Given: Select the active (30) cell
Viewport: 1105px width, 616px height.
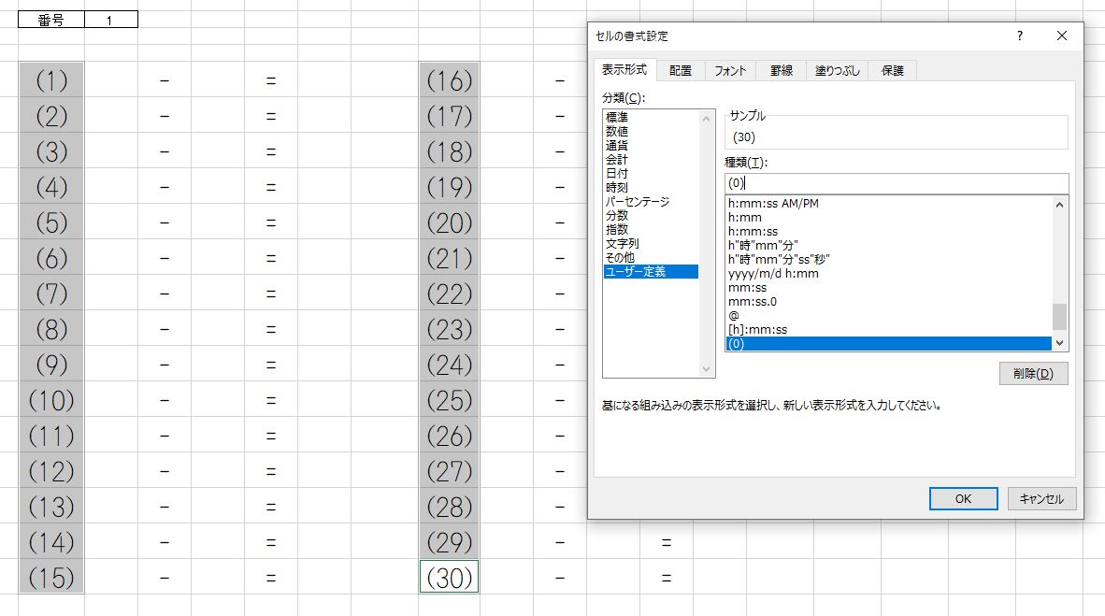Looking at the screenshot, I should [449, 578].
